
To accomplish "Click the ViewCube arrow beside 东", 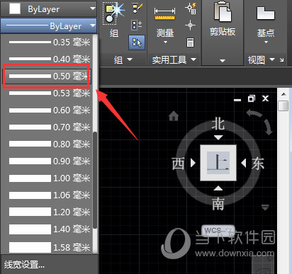I will pos(244,163).
